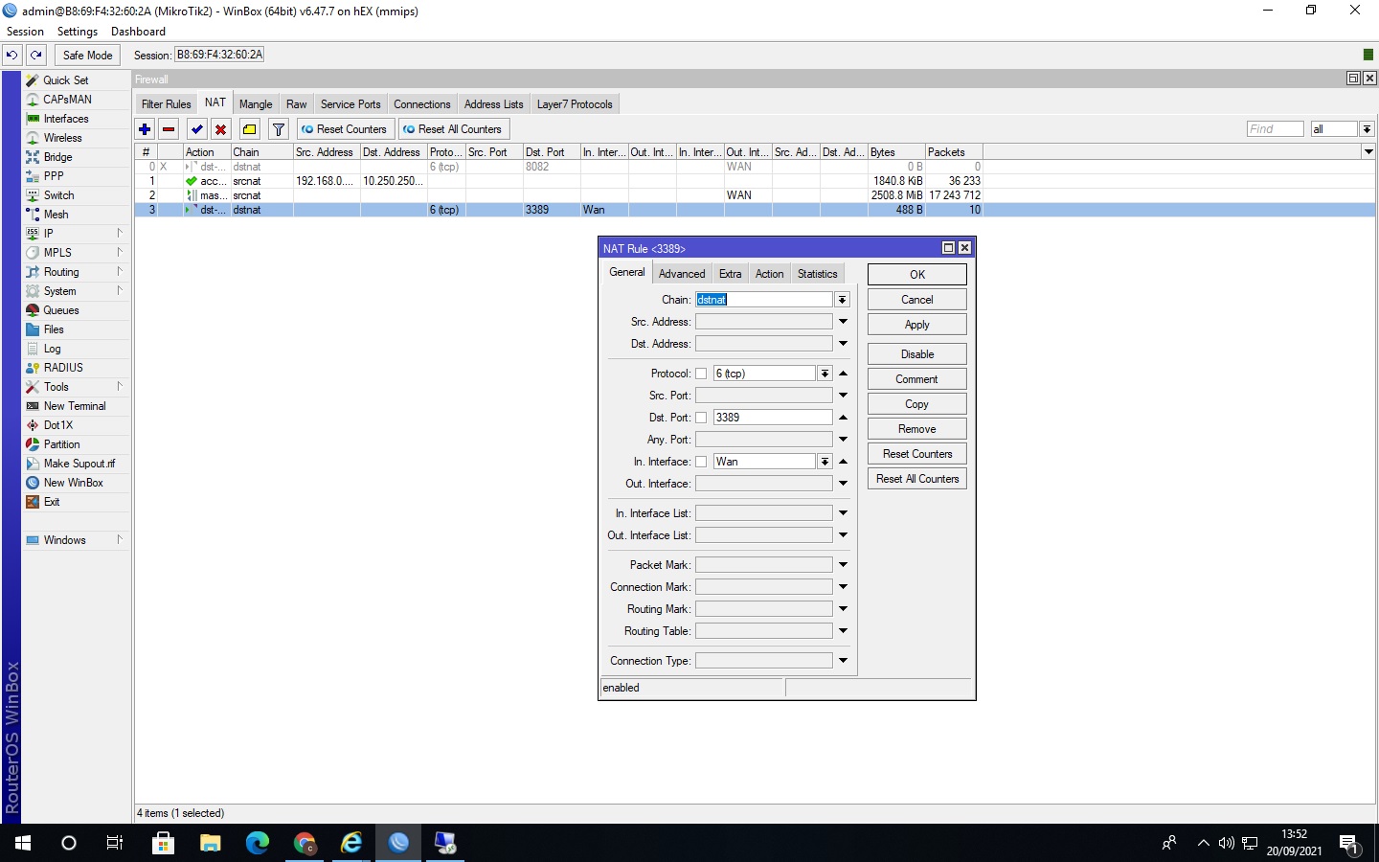Screen dimensions: 1379x862
Task: Open Queues in sidebar
Action: 61,310
